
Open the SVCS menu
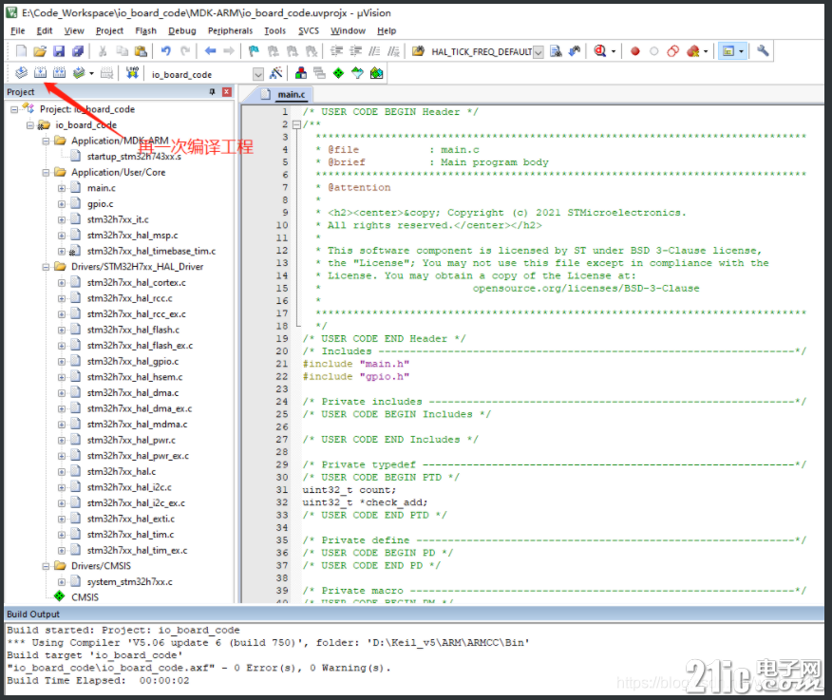309,30
